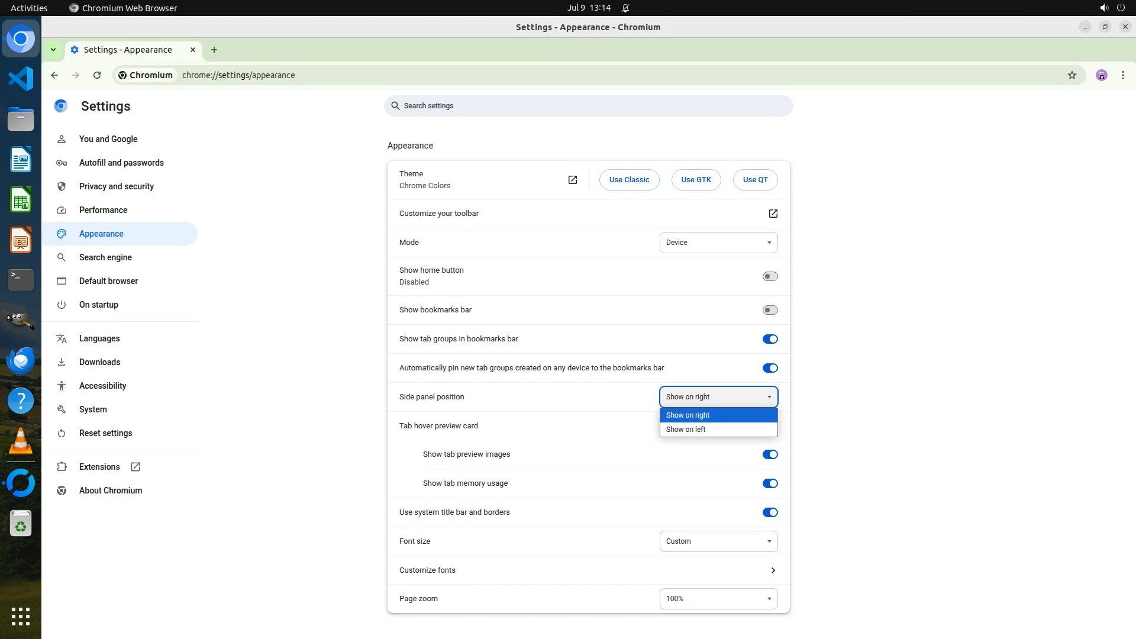Screen dimensions: 1136x639
Task: Open the Theme external link icon
Action: click(x=572, y=180)
